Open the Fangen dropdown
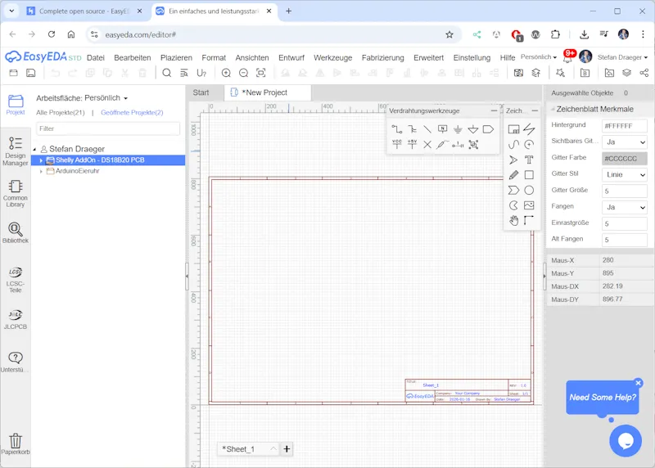The width and height of the screenshot is (655, 468). [x=624, y=207]
